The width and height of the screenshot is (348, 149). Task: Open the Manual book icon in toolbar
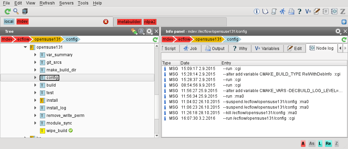coord(265,11)
